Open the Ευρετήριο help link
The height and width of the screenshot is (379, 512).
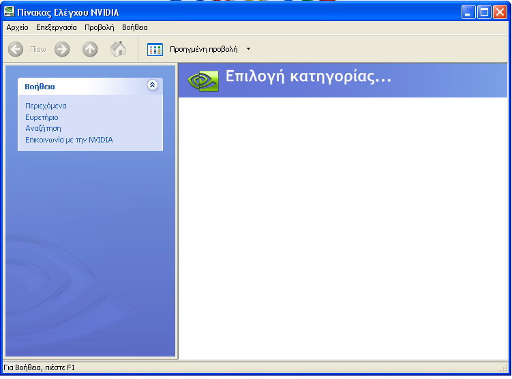[42, 117]
